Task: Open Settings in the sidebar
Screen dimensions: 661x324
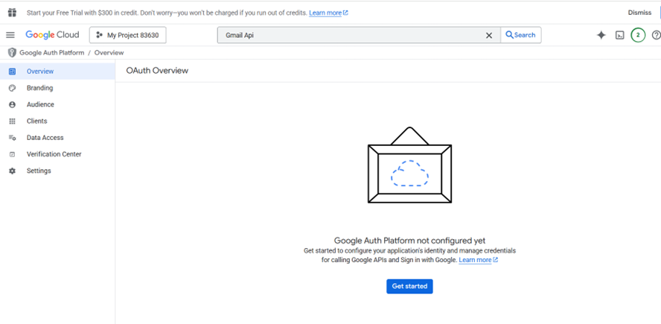Action: 57,171
